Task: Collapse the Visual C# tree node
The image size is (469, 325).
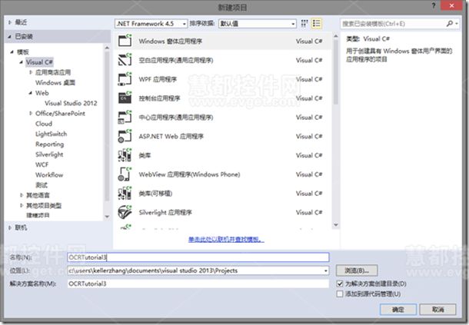Action: tap(22, 62)
